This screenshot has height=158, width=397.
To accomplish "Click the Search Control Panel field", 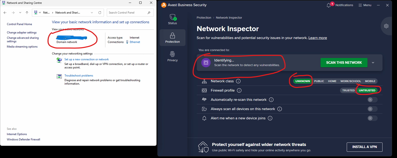I will click(x=130, y=13).
